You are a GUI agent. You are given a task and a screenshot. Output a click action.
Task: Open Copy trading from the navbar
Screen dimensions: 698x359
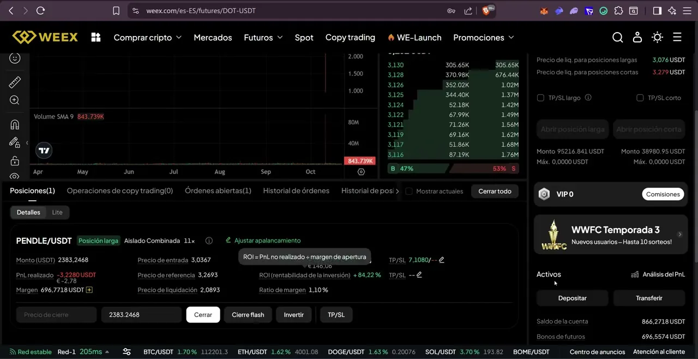click(x=350, y=37)
